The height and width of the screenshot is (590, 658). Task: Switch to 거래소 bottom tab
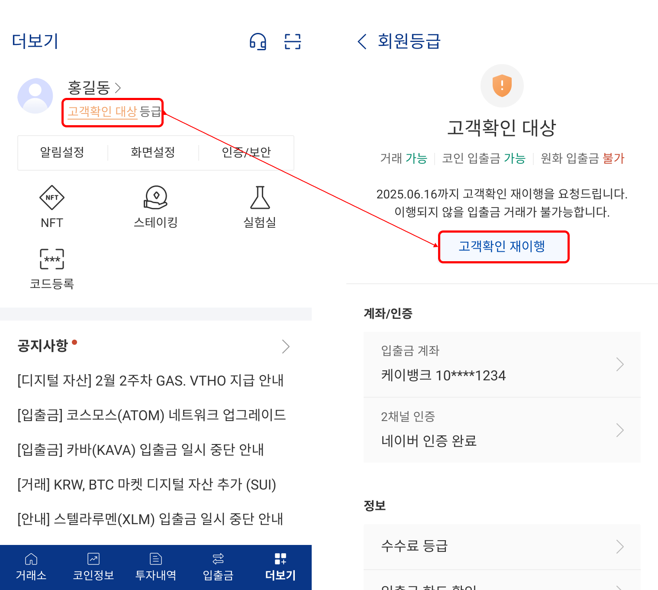pyautogui.click(x=31, y=567)
